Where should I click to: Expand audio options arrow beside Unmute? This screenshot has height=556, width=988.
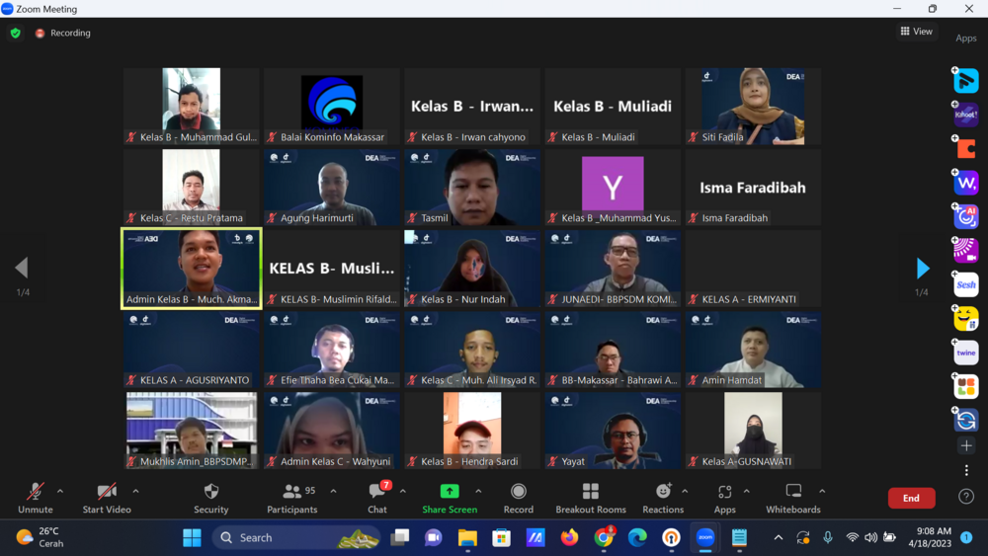click(x=60, y=491)
